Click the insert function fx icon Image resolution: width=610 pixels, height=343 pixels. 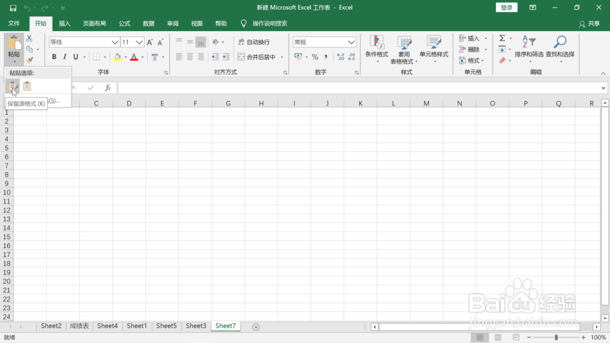point(108,88)
